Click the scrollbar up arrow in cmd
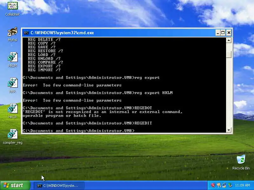The width and height of the screenshot is (254, 190). (x=229, y=40)
